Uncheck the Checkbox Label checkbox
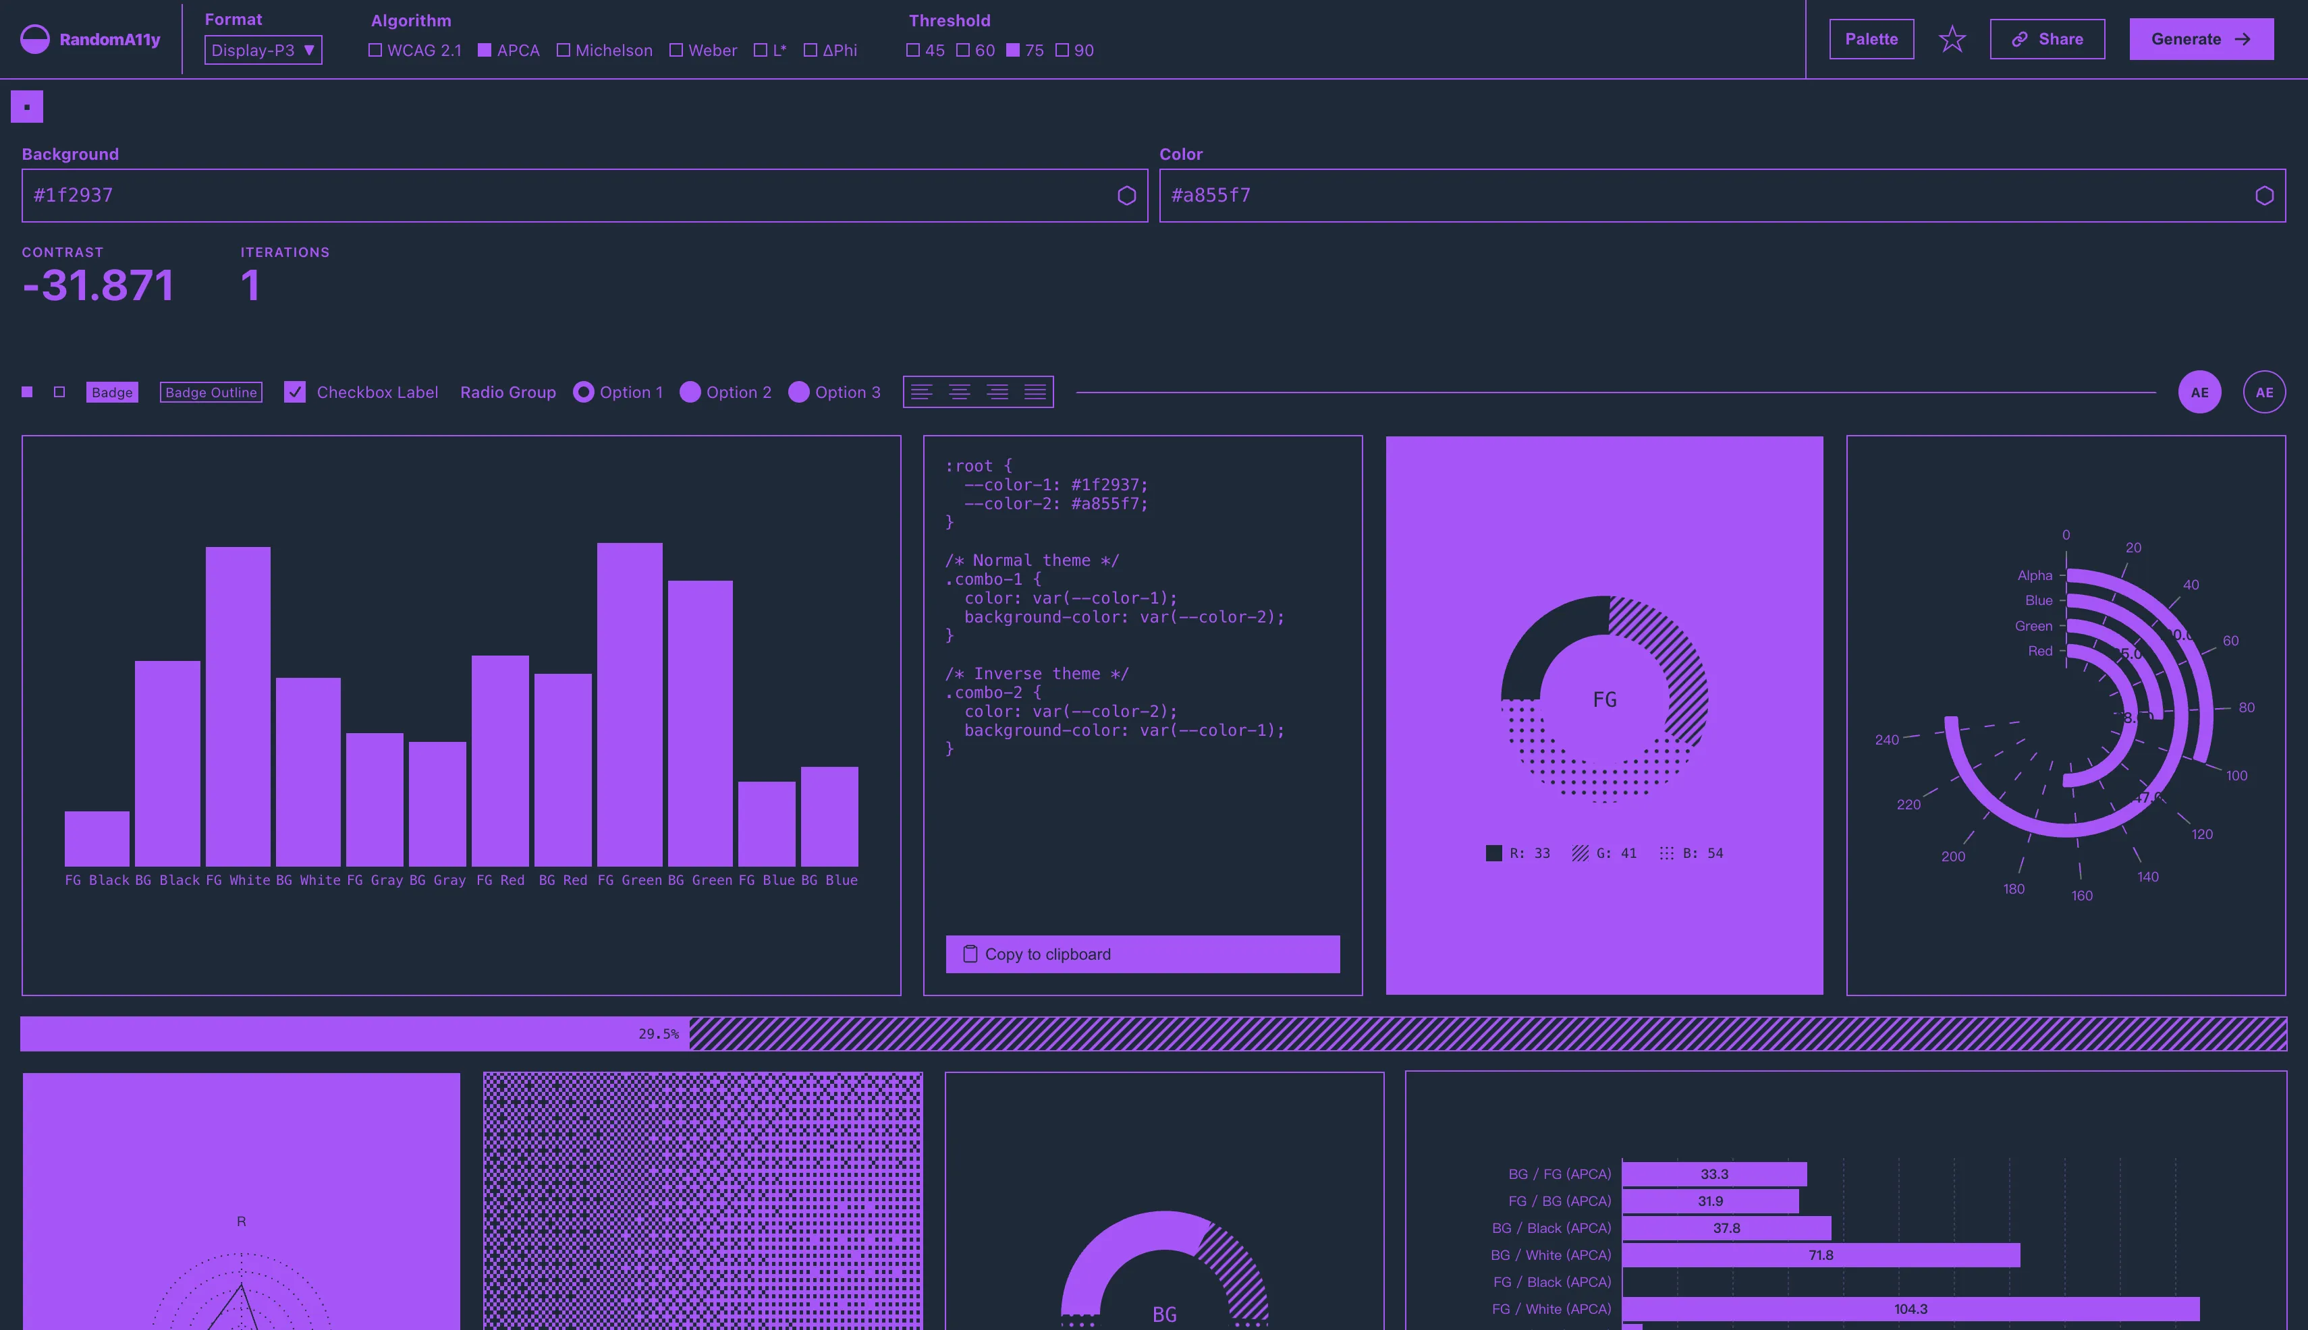 (294, 392)
